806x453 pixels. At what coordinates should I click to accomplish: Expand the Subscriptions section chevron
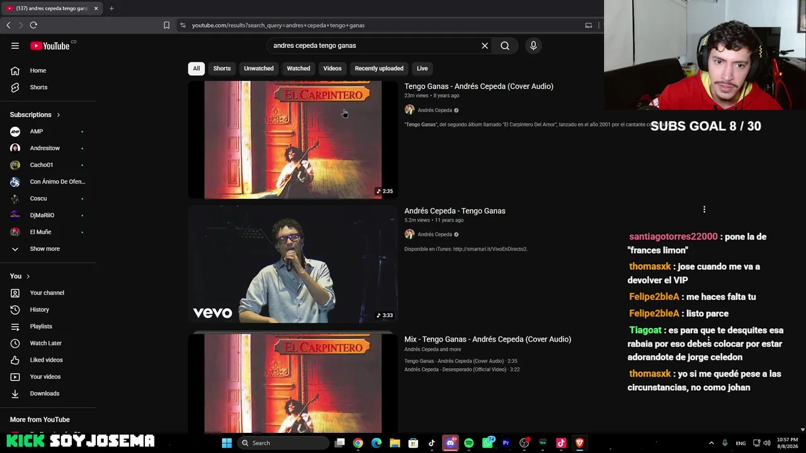point(59,115)
